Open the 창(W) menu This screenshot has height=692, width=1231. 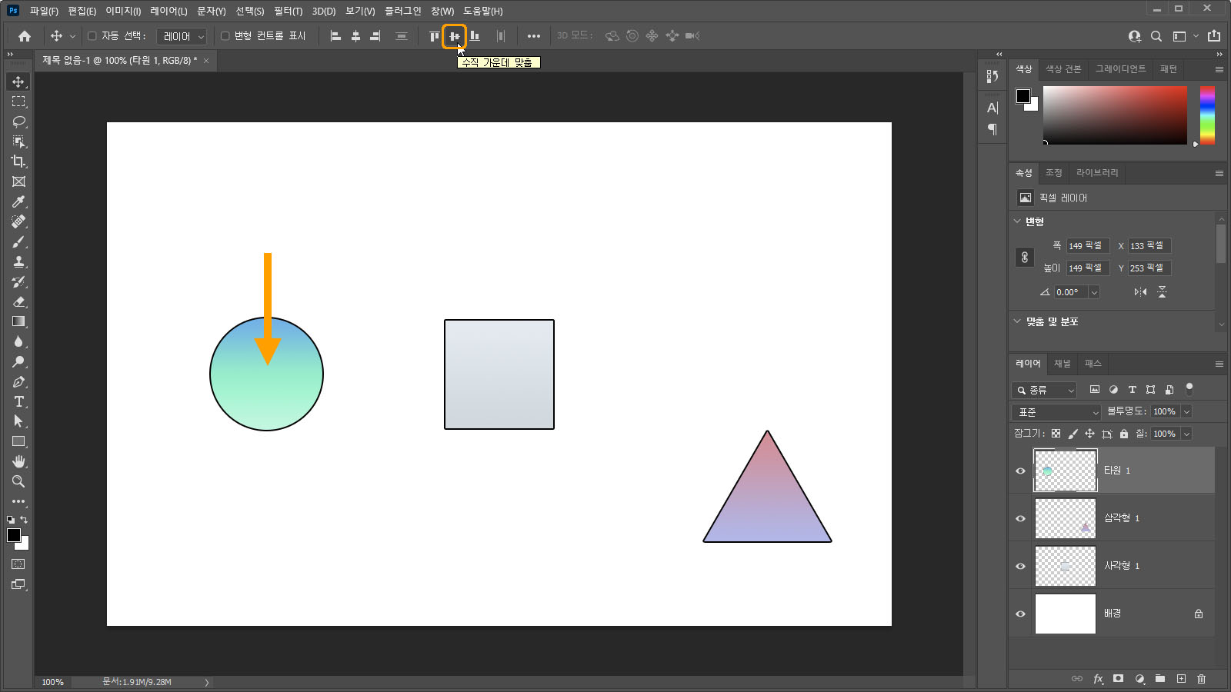coord(442,11)
